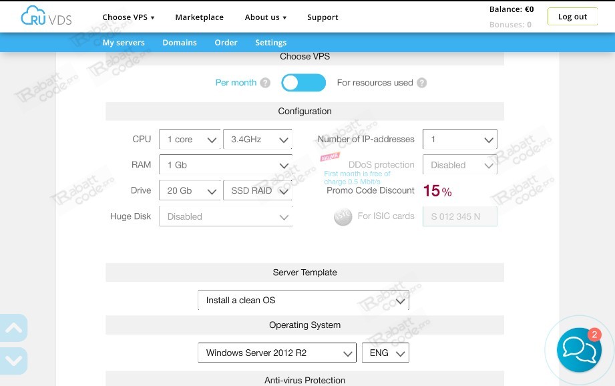
Task: Click the Log out button
Action: [x=572, y=17]
